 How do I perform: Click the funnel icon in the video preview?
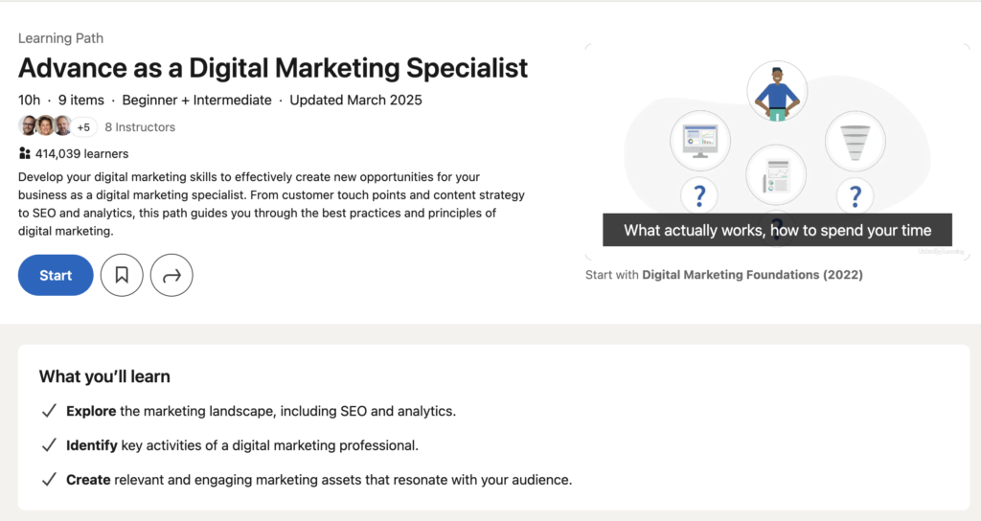[x=855, y=142]
